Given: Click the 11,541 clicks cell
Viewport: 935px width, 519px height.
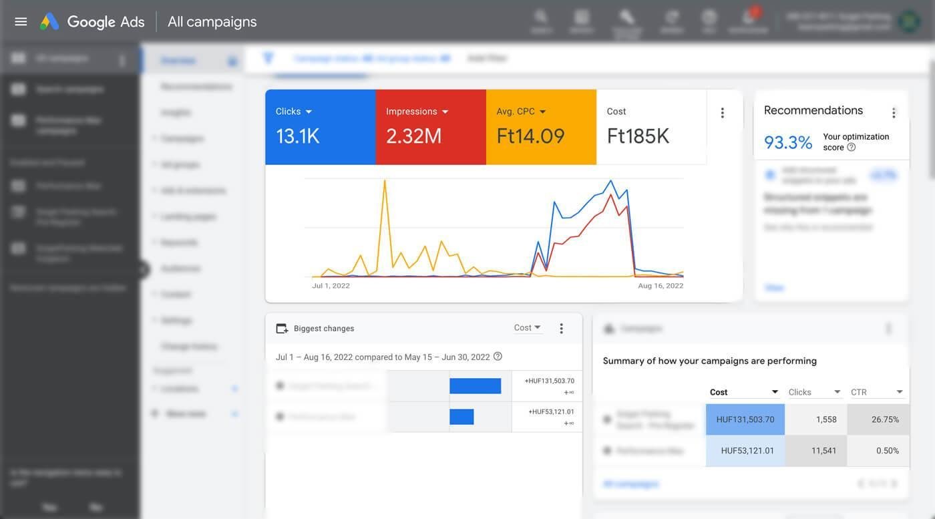Looking at the screenshot, I should 816,451.
